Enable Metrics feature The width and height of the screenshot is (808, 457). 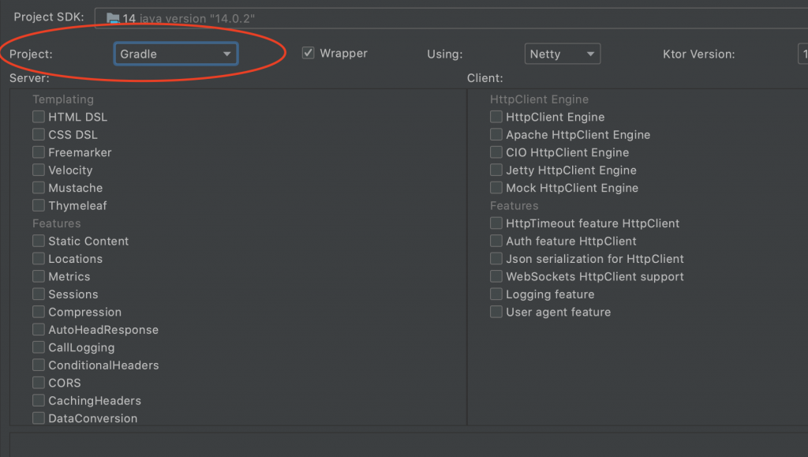[39, 277]
